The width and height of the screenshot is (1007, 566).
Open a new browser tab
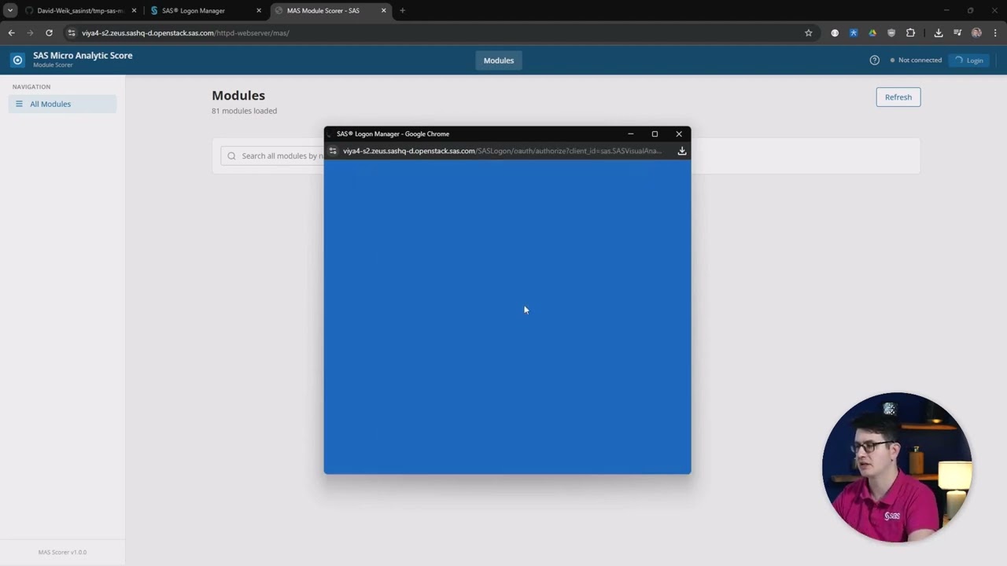point(402,10)
